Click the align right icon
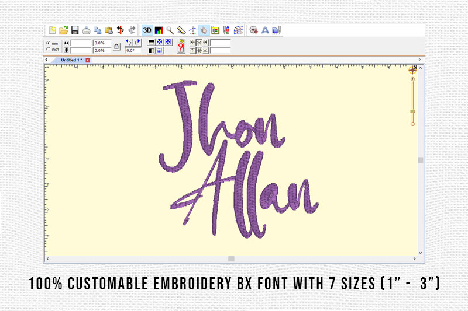Image resolution: width=468 pixels, height=311 pixels. pyautogui.click(x=205, y=43)
